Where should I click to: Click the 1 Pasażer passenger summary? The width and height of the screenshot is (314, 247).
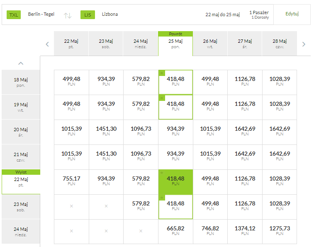coord(259,15)
